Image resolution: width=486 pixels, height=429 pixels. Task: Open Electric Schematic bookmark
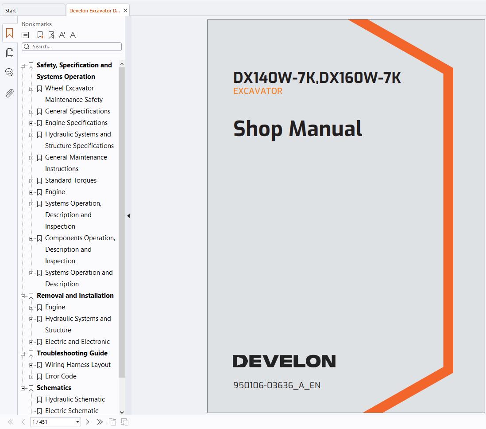click(x=72, y=411)
